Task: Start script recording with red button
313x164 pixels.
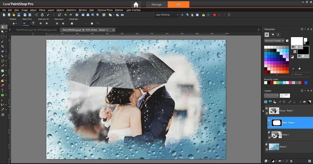Action: [214, 15]
